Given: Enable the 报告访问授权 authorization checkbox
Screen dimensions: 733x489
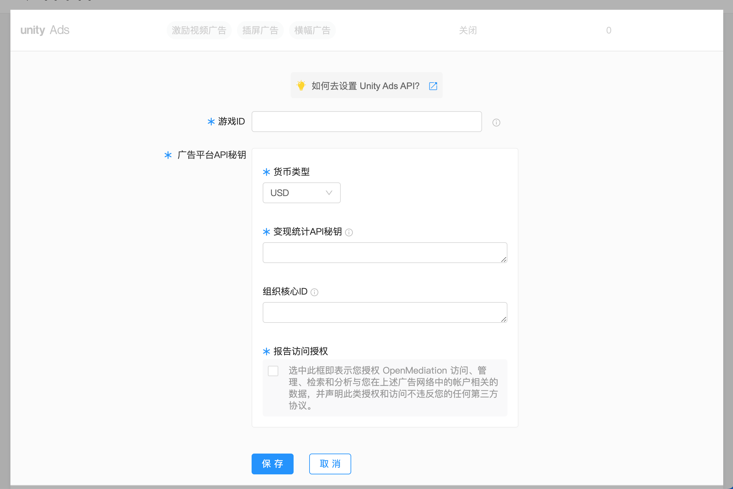Looking at the screenshot, I should tap(273, 371).
